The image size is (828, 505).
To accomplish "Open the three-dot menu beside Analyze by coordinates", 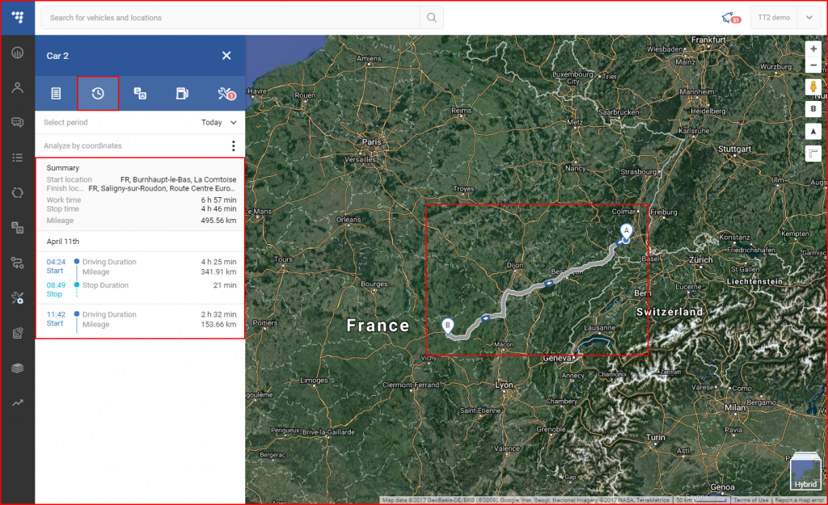I will (x=233, y=146).
